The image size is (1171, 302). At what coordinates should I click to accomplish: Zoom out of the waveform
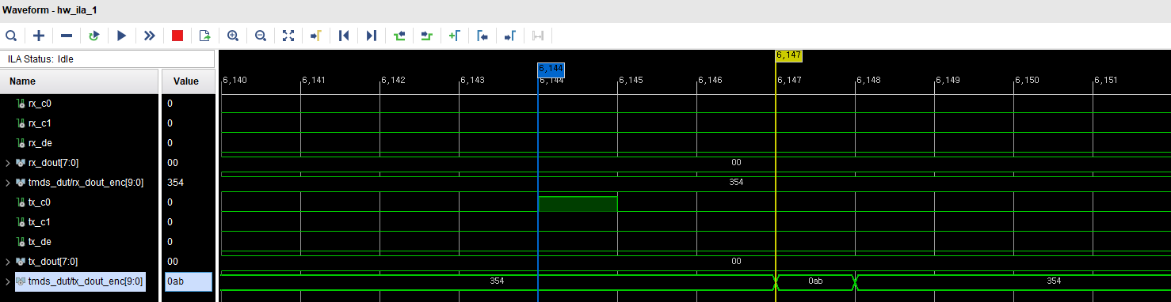pos(261,36)
